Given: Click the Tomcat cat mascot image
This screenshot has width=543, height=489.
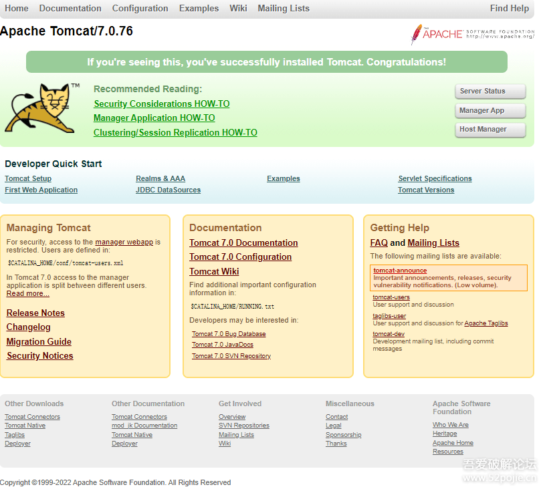Looking at the screenshot, I should point(42,108).
